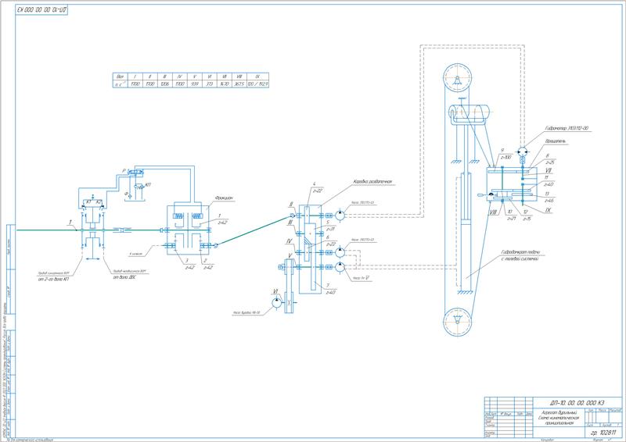Screen dimensions: 626x442
Task: Select the pump symbol on shaft IV
Action: (x=340, y=252)
